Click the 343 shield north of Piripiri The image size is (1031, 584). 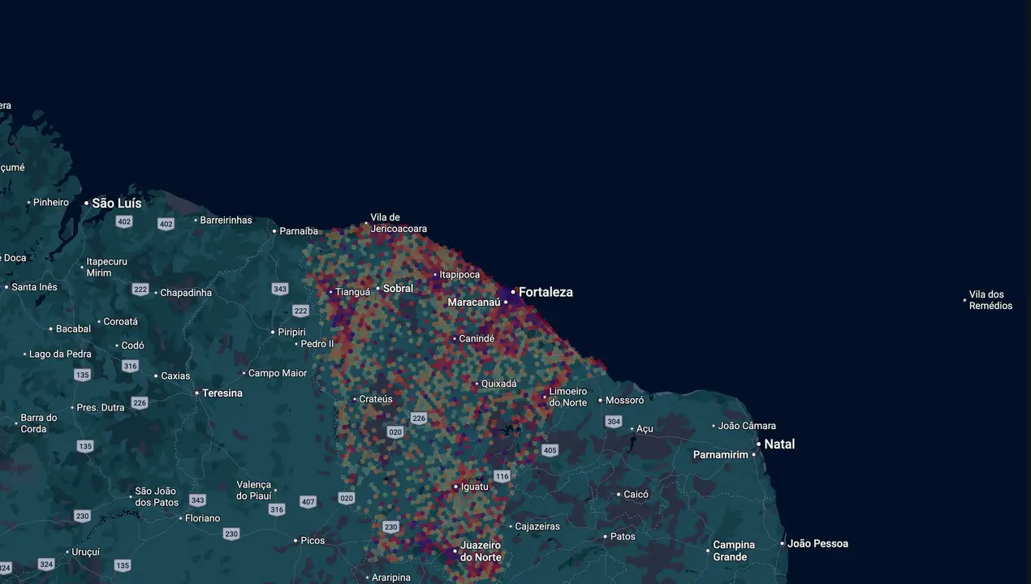pos(280,289)
